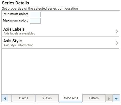Image resolution: width=121 pixels, height=105 pixels.
Task: Click the 'Maximum color:' label
Action: (x=15, y=20)
